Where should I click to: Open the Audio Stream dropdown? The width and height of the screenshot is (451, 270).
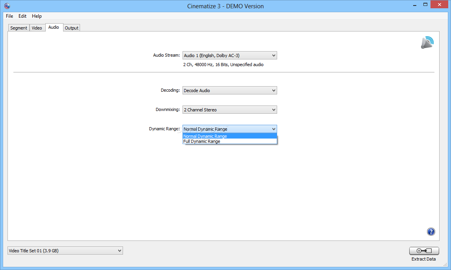tap(229, 55)
